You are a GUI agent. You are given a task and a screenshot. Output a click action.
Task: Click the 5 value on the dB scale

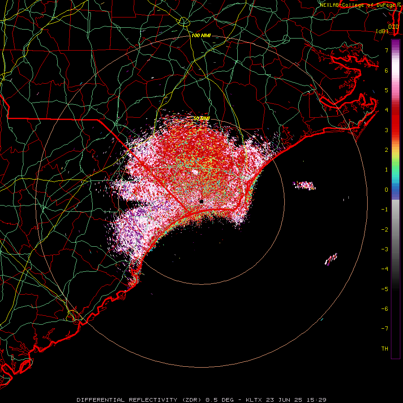[x=386, y=90]
